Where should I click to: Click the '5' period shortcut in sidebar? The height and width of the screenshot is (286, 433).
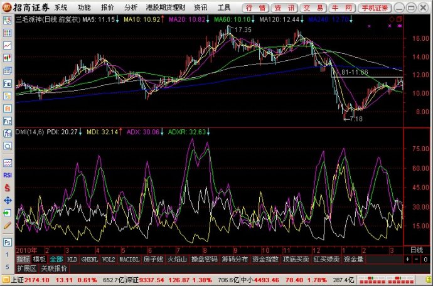(x=7, y=267)
